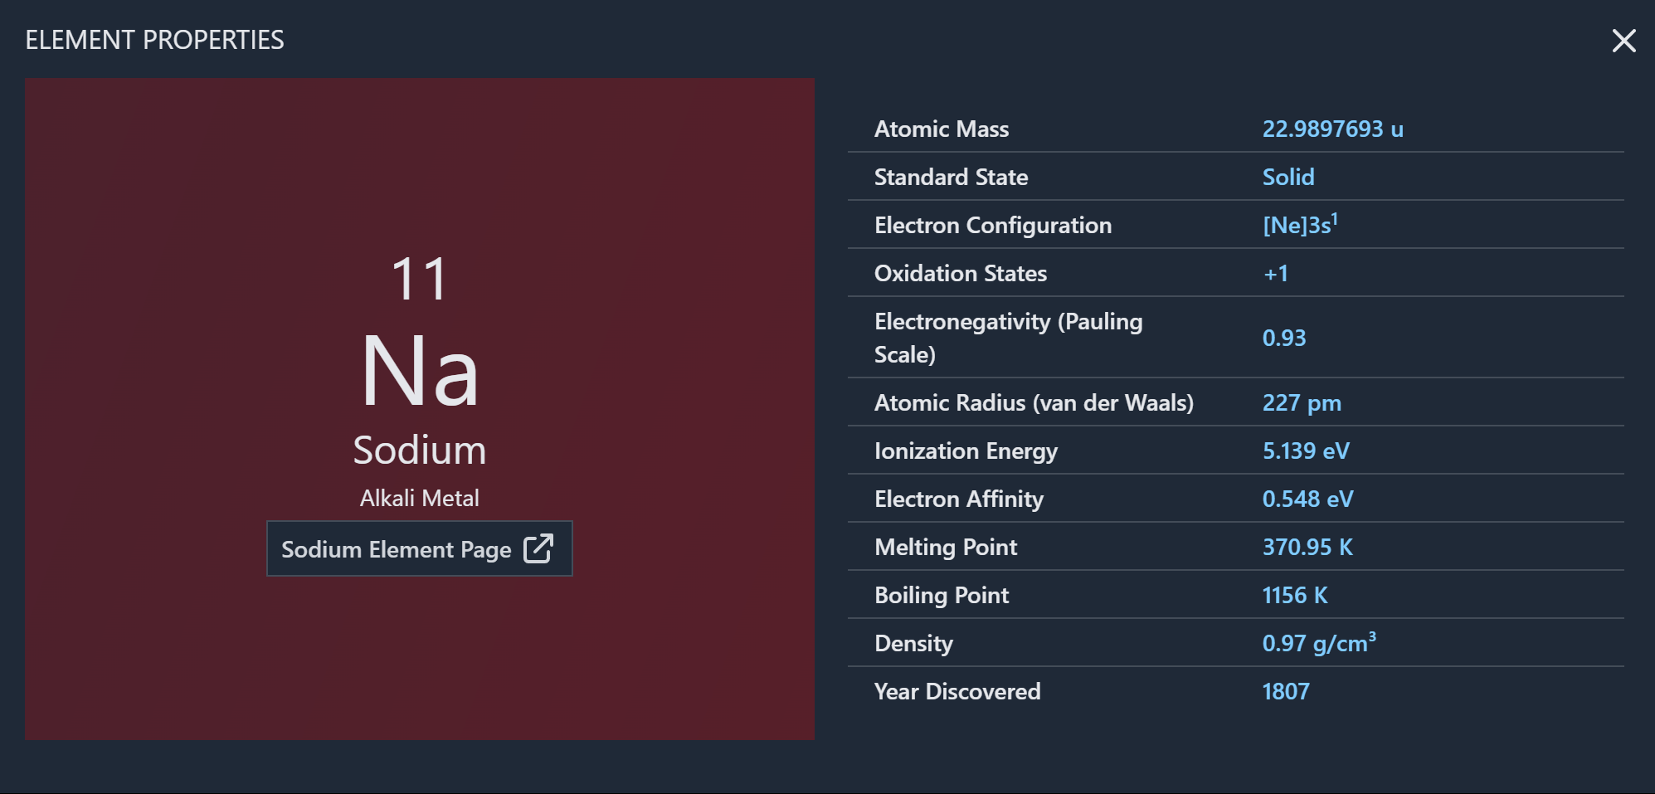
Task: Click the 1807 year discovered value
Action: [x=1285, y=691]
